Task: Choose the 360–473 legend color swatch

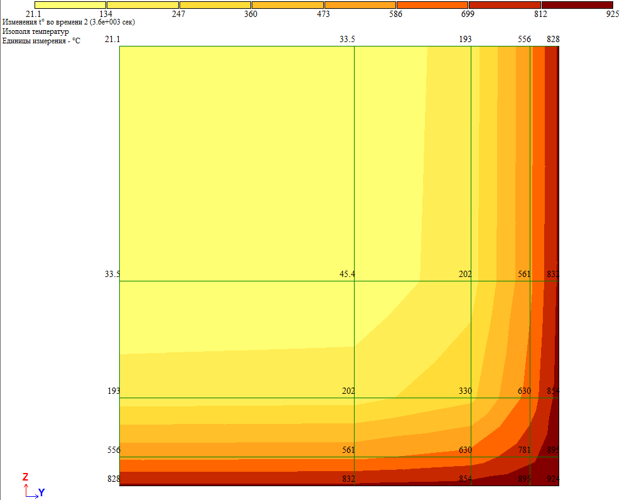Action: (287, 5)
